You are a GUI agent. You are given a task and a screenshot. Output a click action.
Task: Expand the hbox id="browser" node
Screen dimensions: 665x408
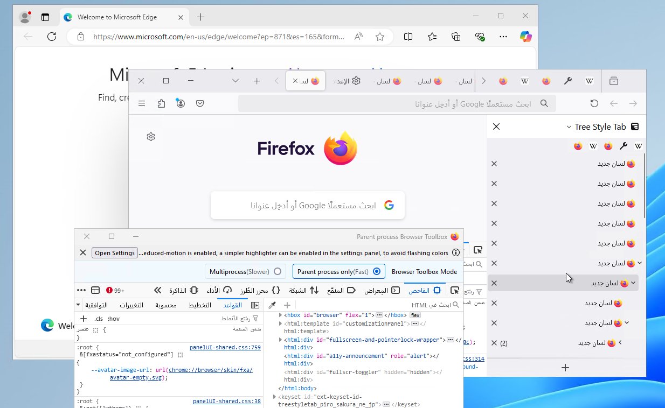pos(280,315)
